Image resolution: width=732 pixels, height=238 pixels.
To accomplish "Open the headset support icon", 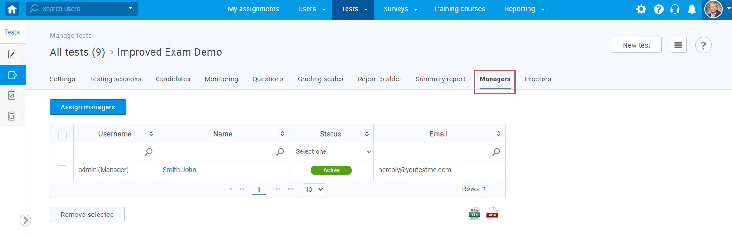I will tap(675, 9).
